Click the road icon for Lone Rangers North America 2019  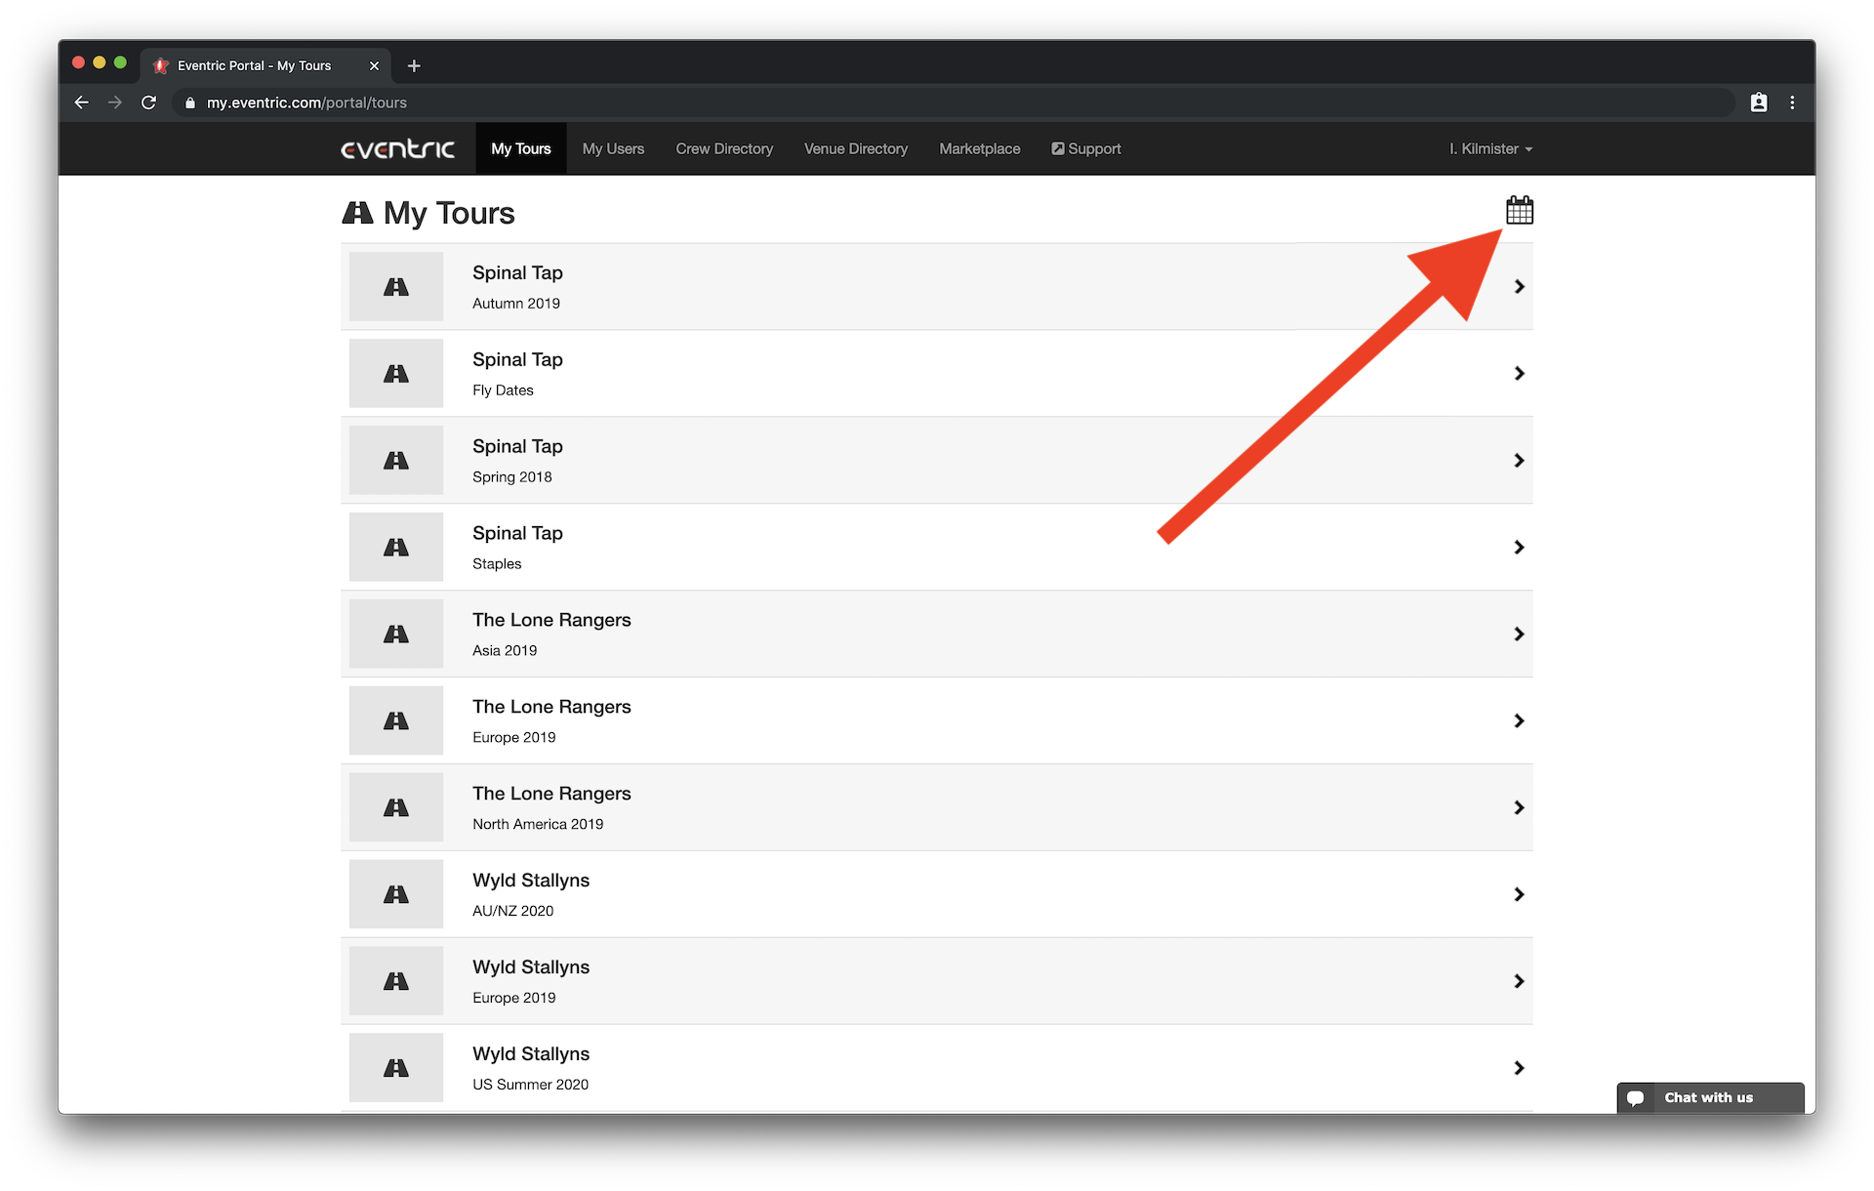(396, 808)
